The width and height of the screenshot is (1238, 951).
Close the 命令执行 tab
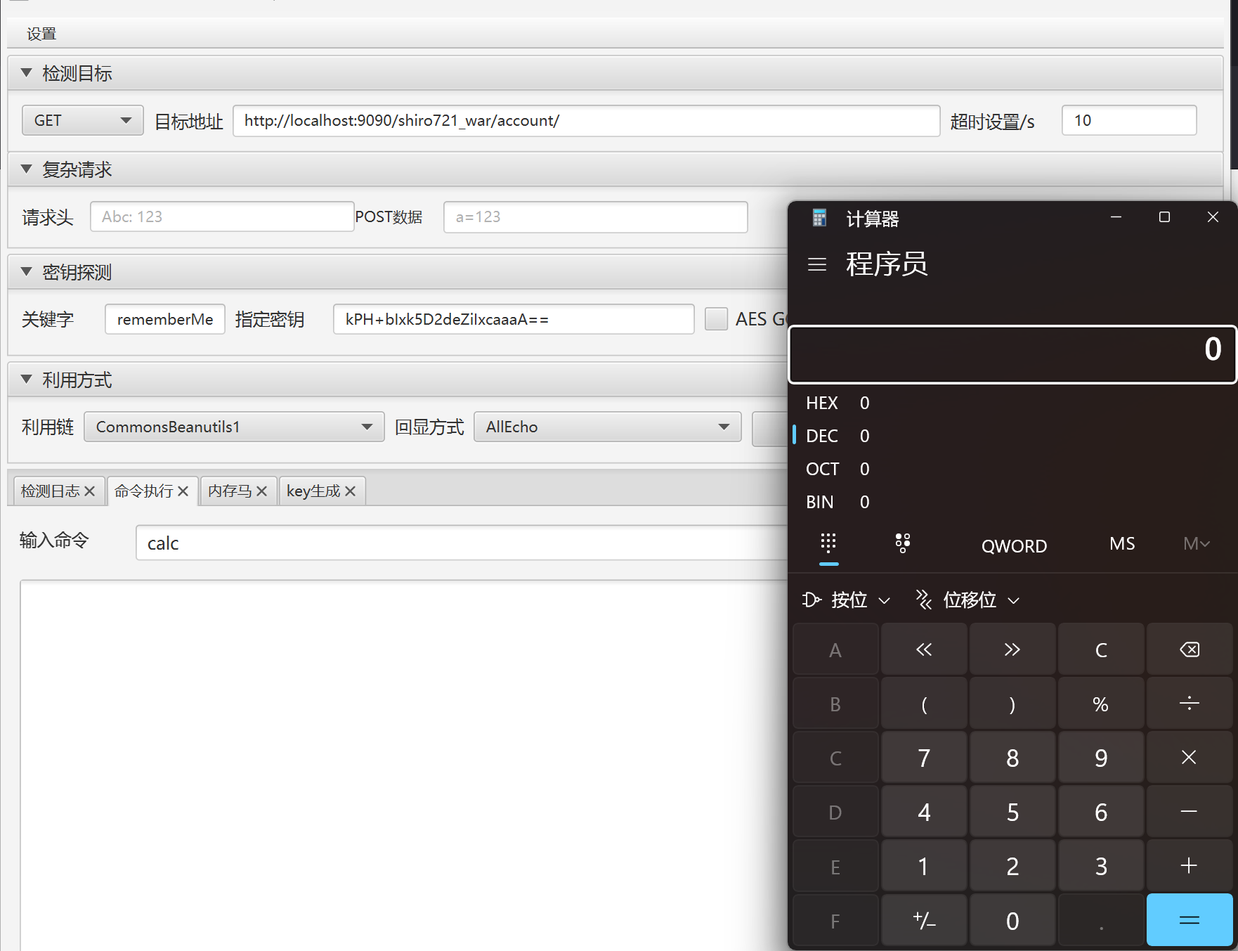click(183, 491)
